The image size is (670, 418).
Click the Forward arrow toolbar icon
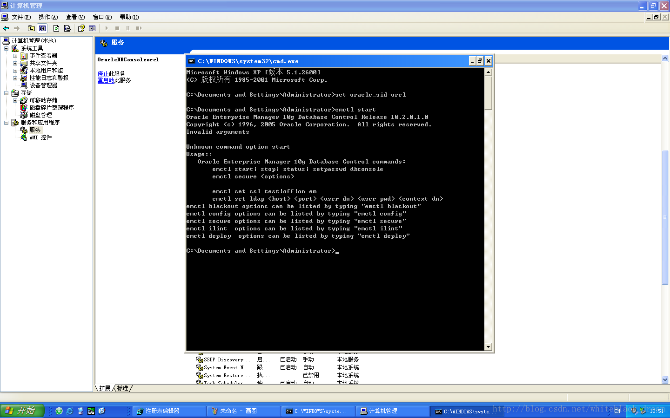tap(17, 28)
